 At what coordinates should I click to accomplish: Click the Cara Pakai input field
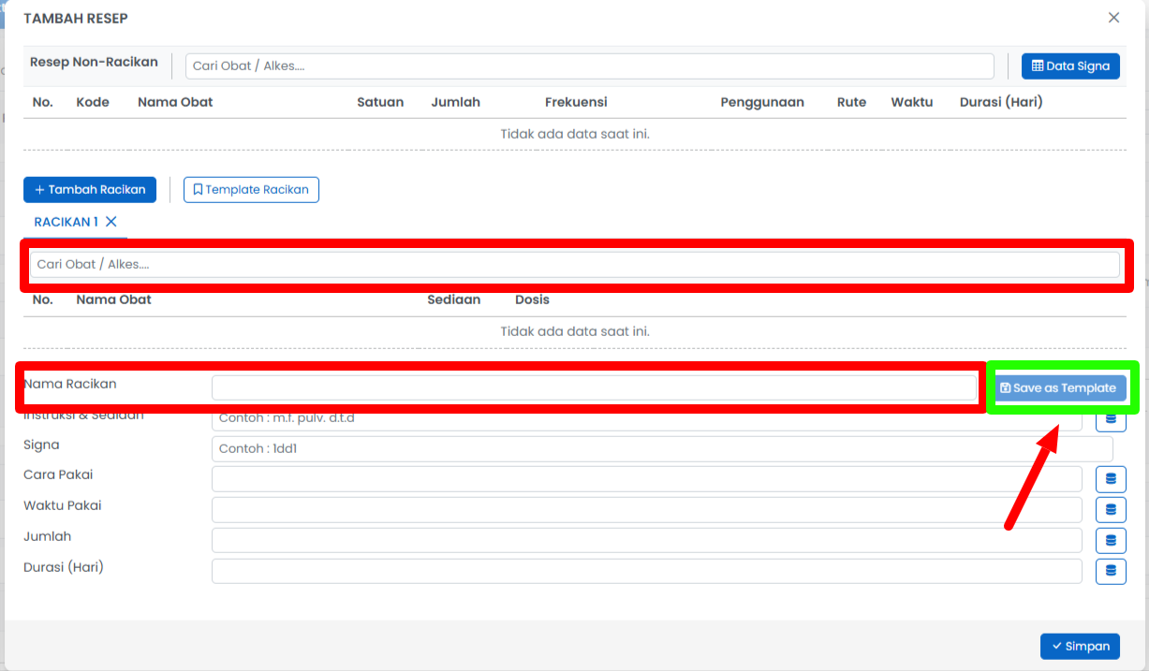coord(646,479)
